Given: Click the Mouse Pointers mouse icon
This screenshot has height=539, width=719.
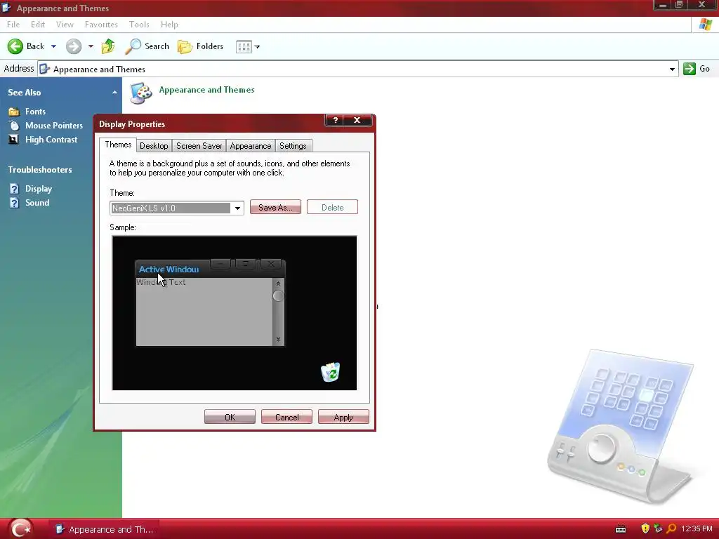Looking at the screenshot, I should (x=14, y=126).
